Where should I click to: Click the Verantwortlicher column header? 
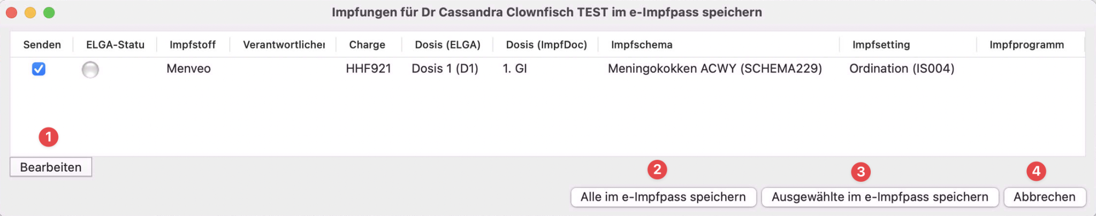click(284, 45)
